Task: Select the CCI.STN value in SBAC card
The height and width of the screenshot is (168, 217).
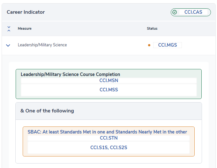Action: tap(108, 138)
